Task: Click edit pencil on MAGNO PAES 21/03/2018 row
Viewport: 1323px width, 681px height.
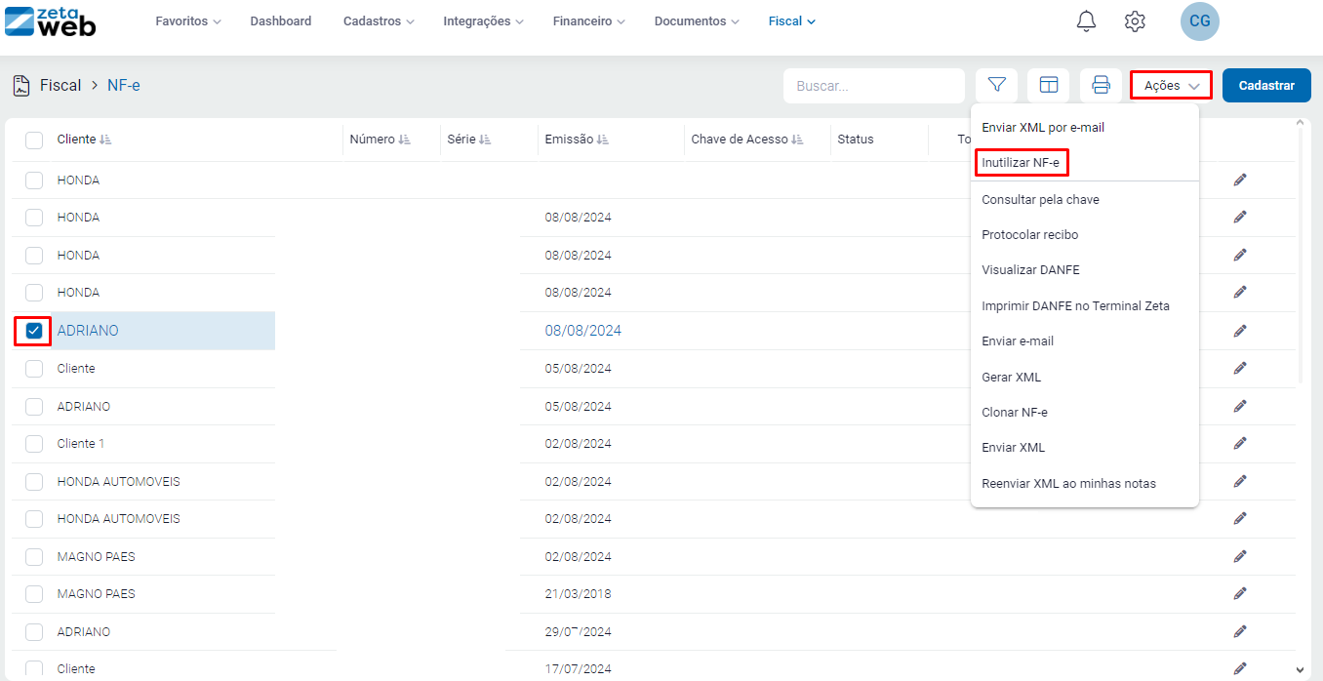Action: 1240,593
